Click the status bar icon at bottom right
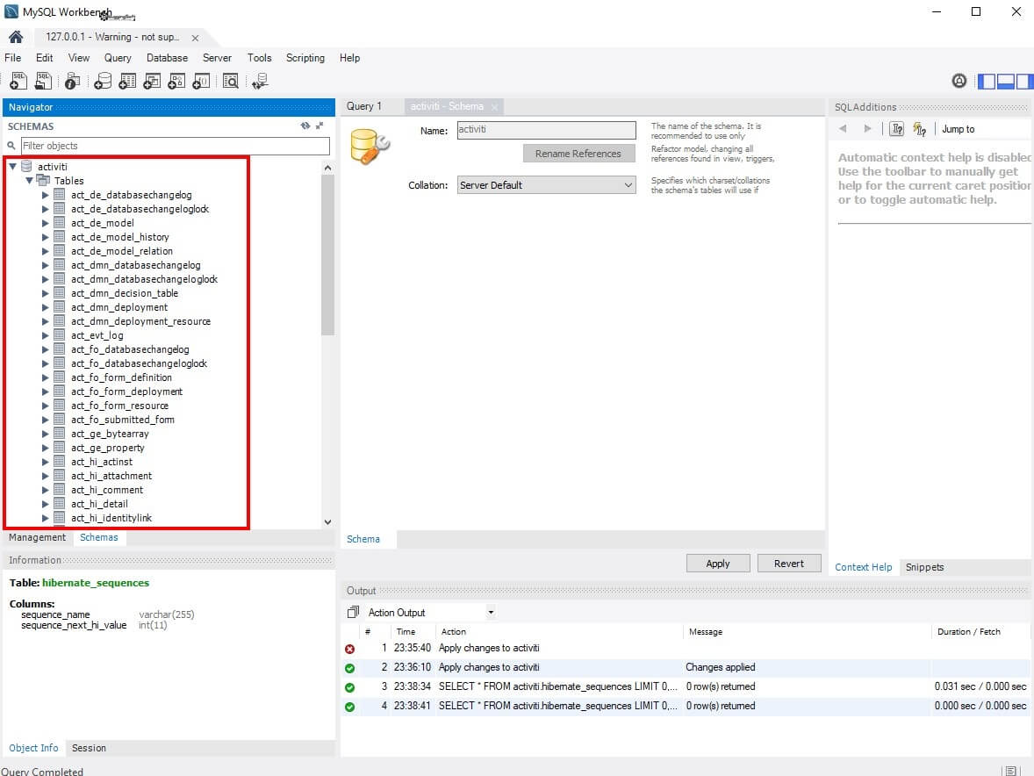This screenshot has width=1034, height=776. [x=1010, y=771]
